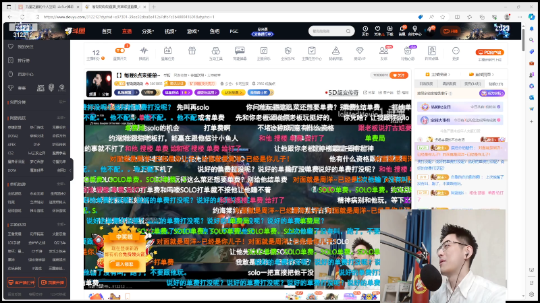Expand the left header link above ranking tabs

437,74
